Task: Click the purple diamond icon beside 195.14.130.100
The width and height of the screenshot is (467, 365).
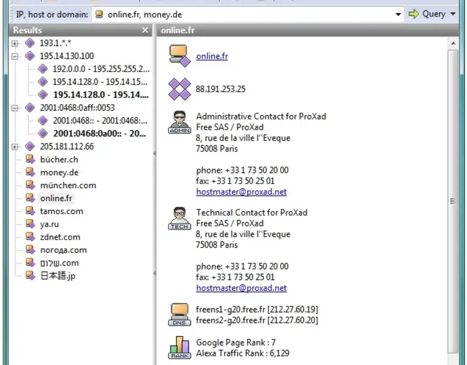Action: tap(30, 56)
